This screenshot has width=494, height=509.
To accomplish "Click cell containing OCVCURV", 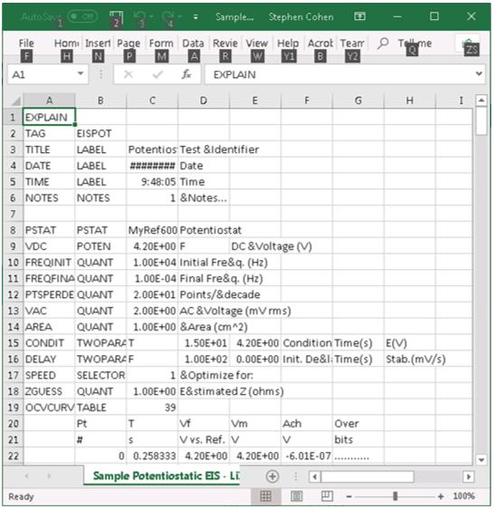I will [49, 408].
